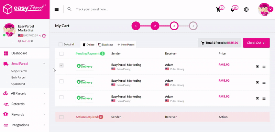Image resolution: width=275 pixels, height=132 pixels.
Task: Open the hamburger menu in top bar
Action: tap(56, 10)
